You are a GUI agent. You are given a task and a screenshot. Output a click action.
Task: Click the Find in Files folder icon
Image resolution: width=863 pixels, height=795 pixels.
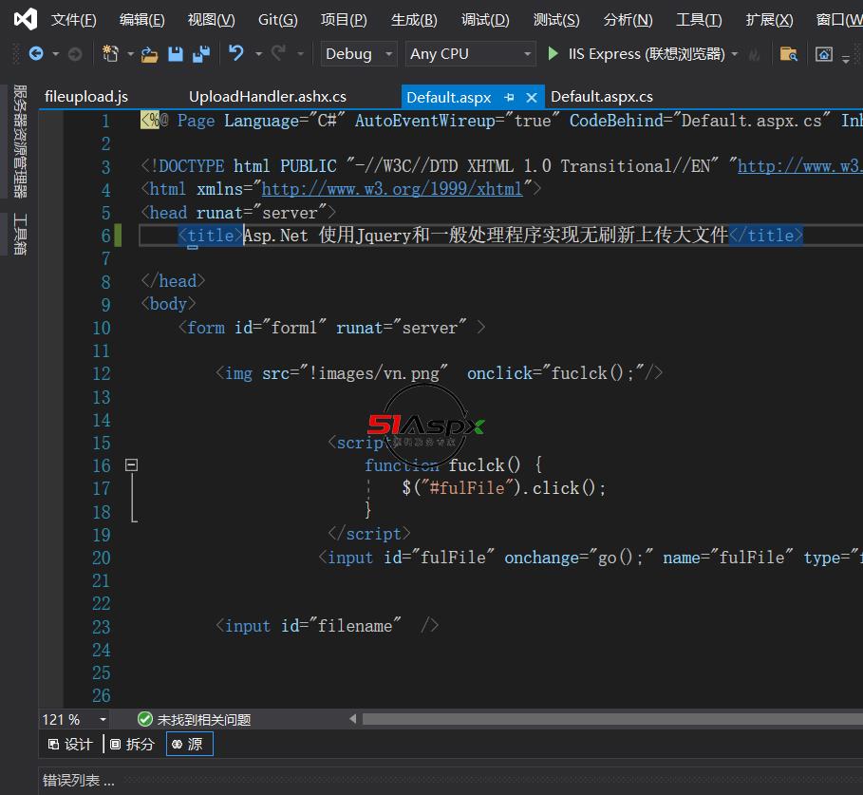789,54
